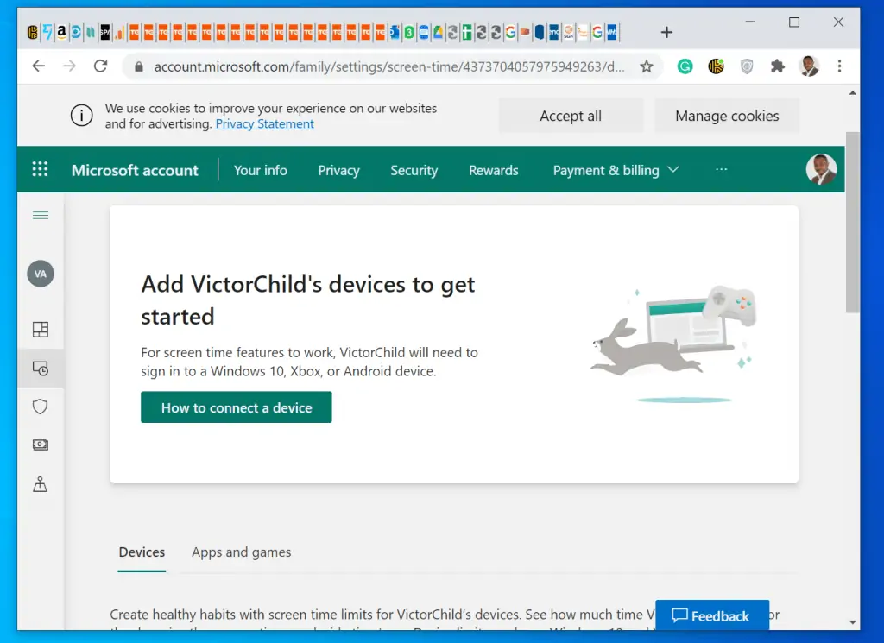Collapse the sidebar hamburger menu
Screen dimensions: 884x643
pyautogui.click(x=41, y=216)
